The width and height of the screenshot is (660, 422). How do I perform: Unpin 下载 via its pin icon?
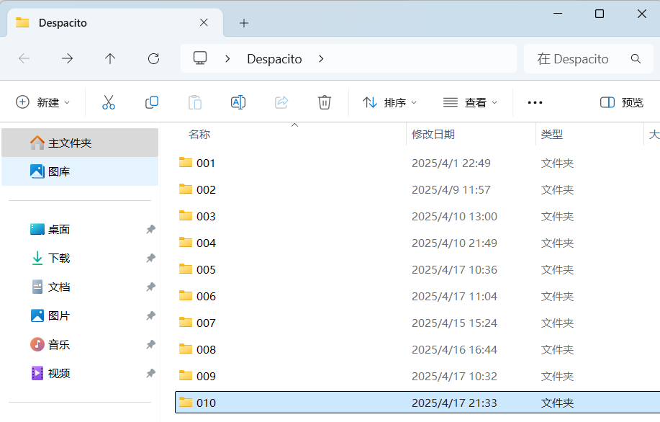click(x=150, y=259)
